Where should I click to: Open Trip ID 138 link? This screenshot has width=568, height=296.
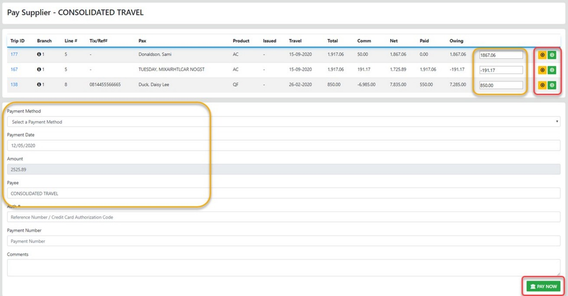(x=14, y=85)
